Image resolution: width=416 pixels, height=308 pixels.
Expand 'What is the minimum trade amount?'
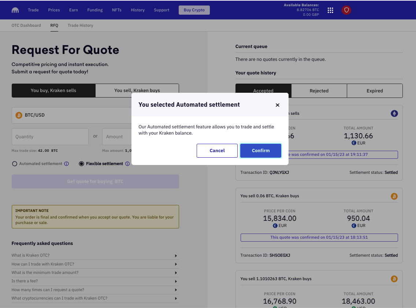click(x=95, y=273)
